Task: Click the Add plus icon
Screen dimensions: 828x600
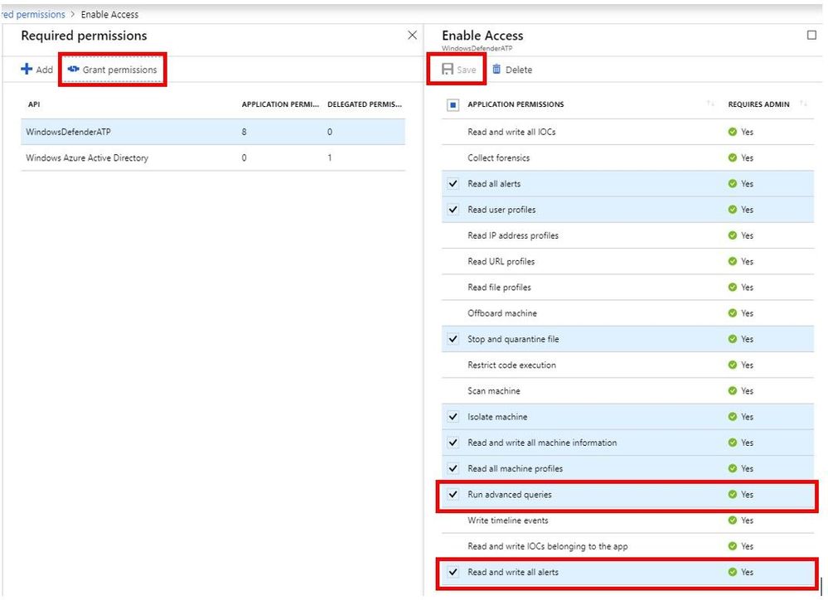Action: (27, 69)
